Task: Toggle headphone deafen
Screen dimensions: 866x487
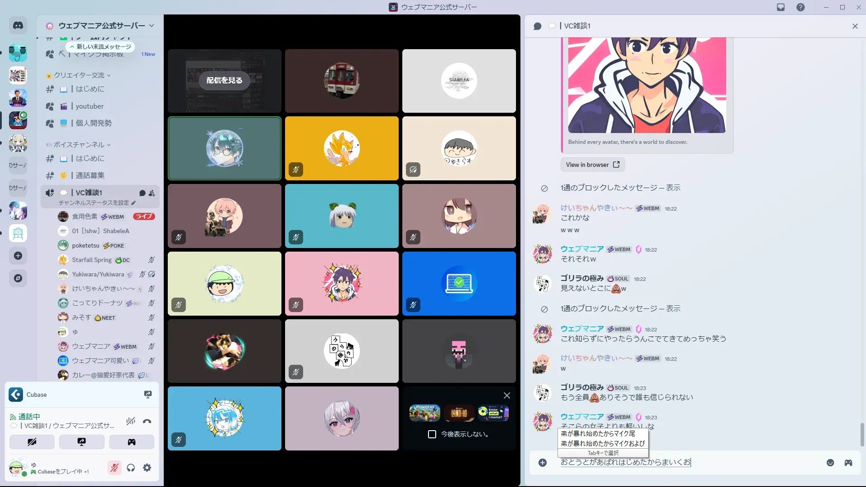Action: tap(131, 468)
